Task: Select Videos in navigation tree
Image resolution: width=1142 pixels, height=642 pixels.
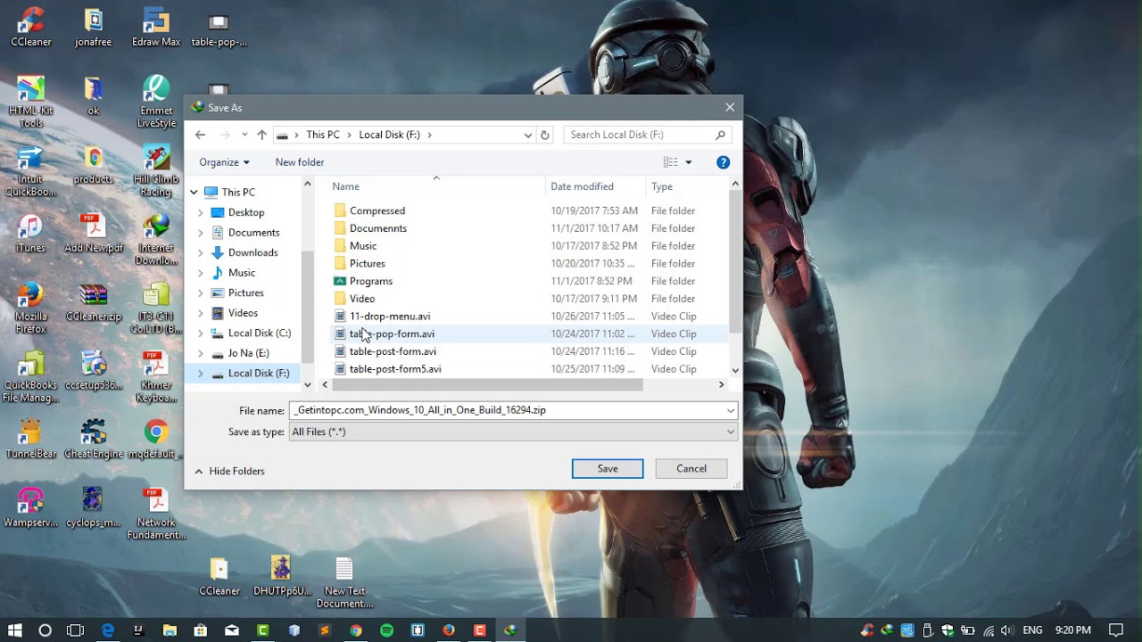Action: point(243,313)
